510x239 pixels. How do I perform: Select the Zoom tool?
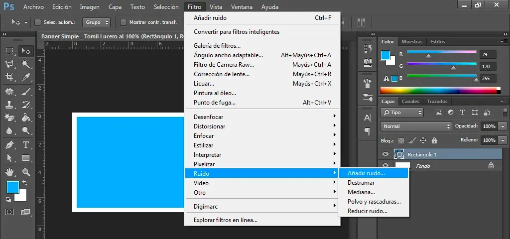(26, 172)
